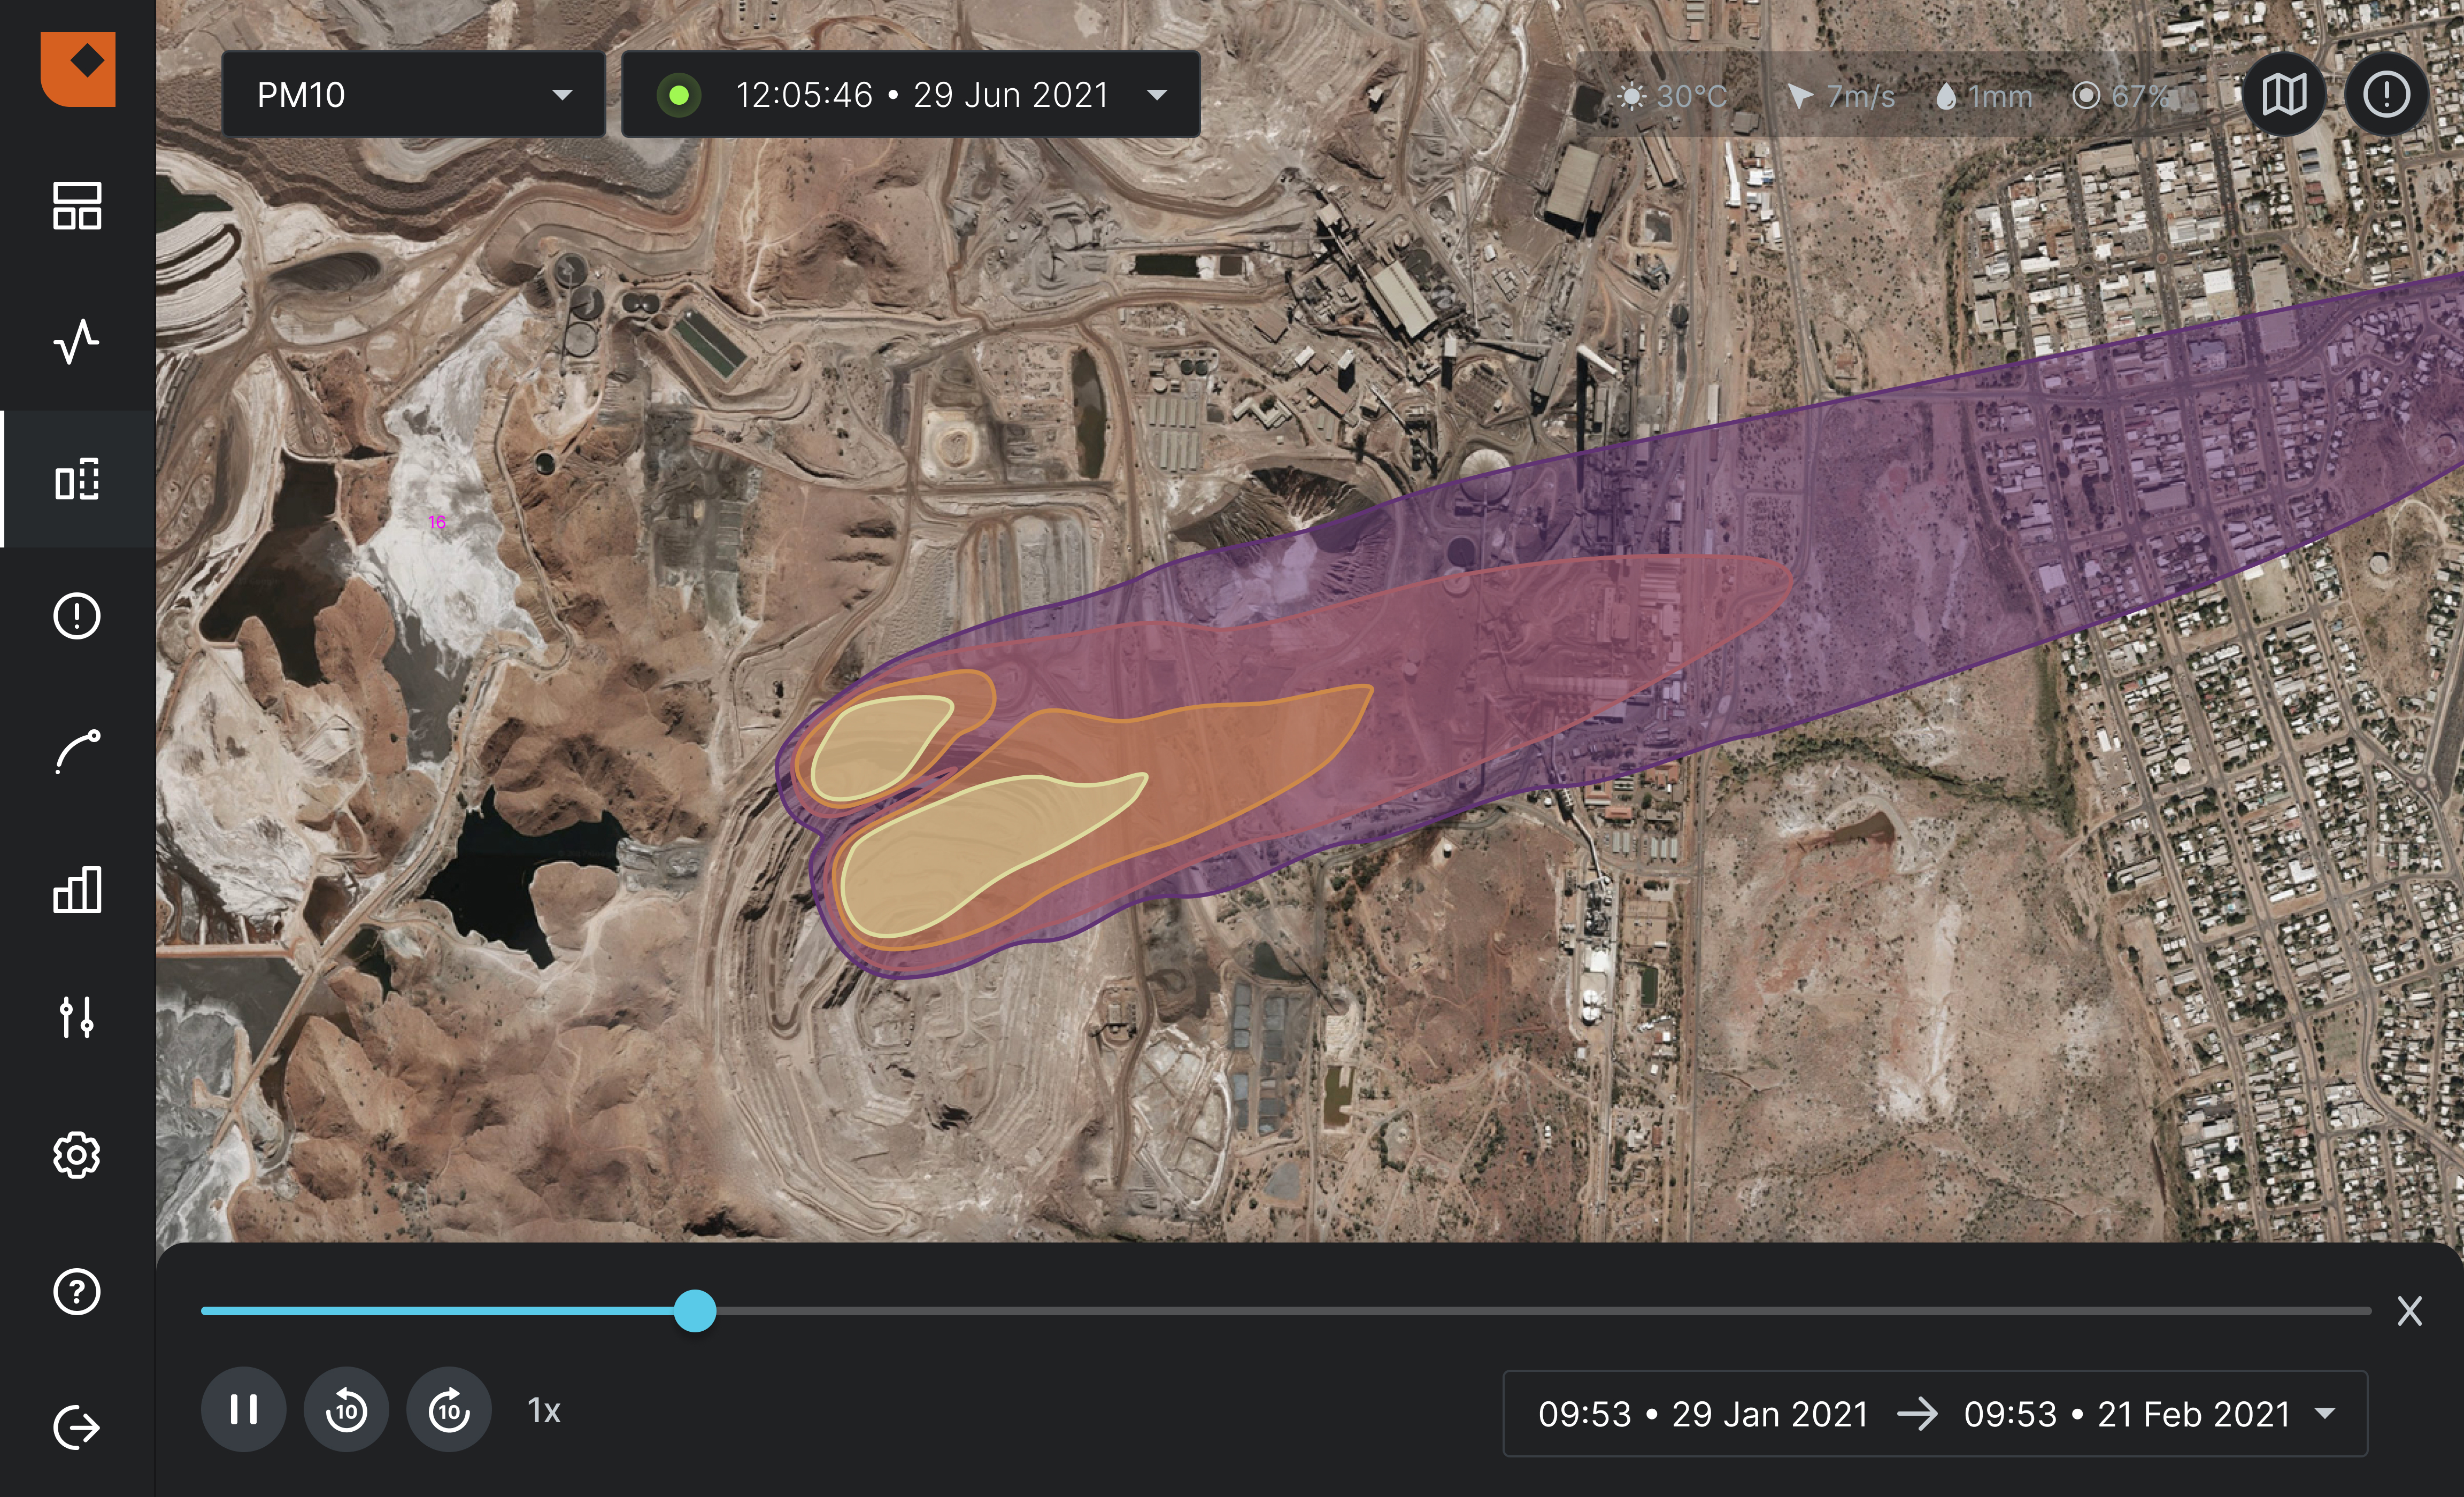Pause the timeline playback
This screenshot has width=2464, height=1497.
(243, 1410)
